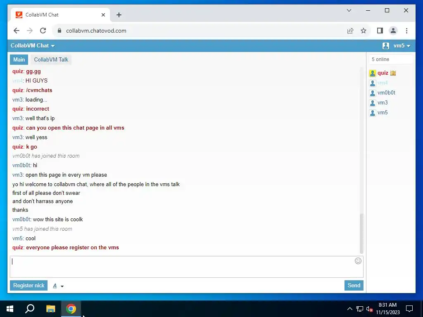Go back in the browser
This screenshot has height=317, width=423.
[17, 31]
